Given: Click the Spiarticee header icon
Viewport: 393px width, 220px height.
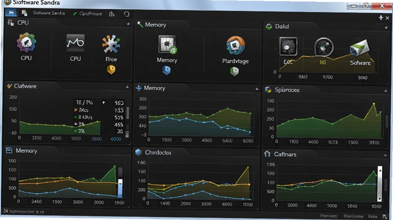Looking at the screenshot, I should 268,90.
